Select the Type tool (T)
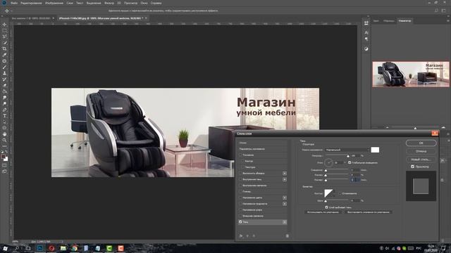451x253 pixels. click(4, 116)
